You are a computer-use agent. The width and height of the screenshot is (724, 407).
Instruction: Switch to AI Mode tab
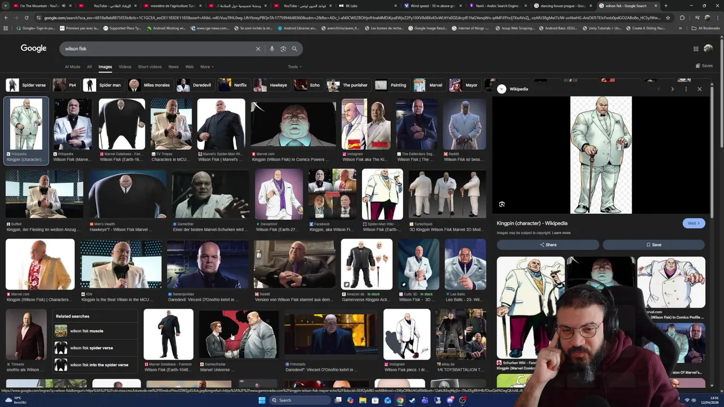72,67
